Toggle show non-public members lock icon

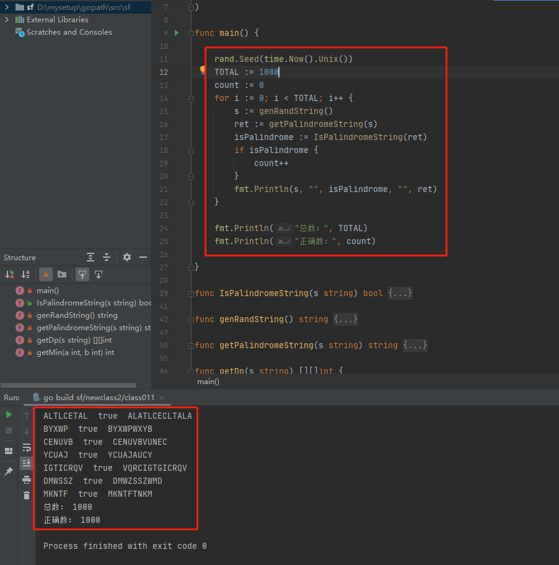46,274
